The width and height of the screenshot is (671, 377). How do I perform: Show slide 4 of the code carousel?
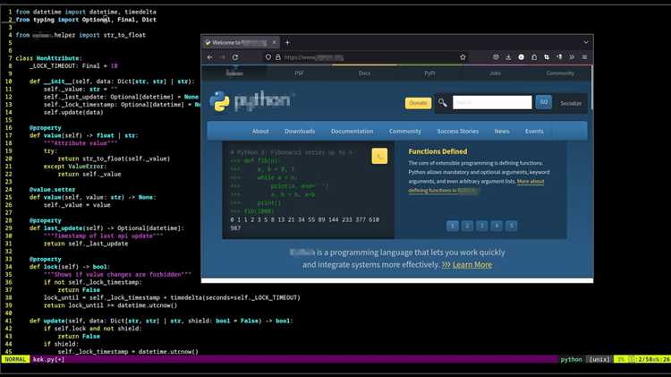pyautogui.click(x=497, y=226)
